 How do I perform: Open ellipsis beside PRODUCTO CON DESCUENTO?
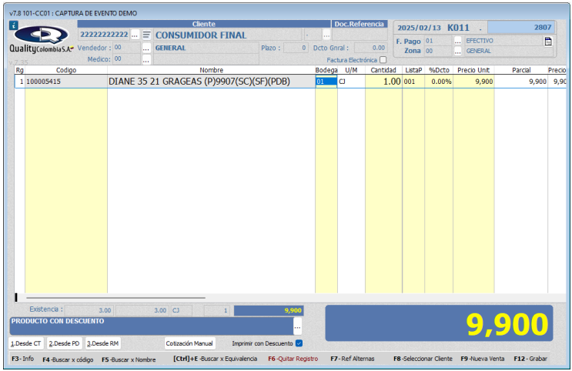(297, 326)
